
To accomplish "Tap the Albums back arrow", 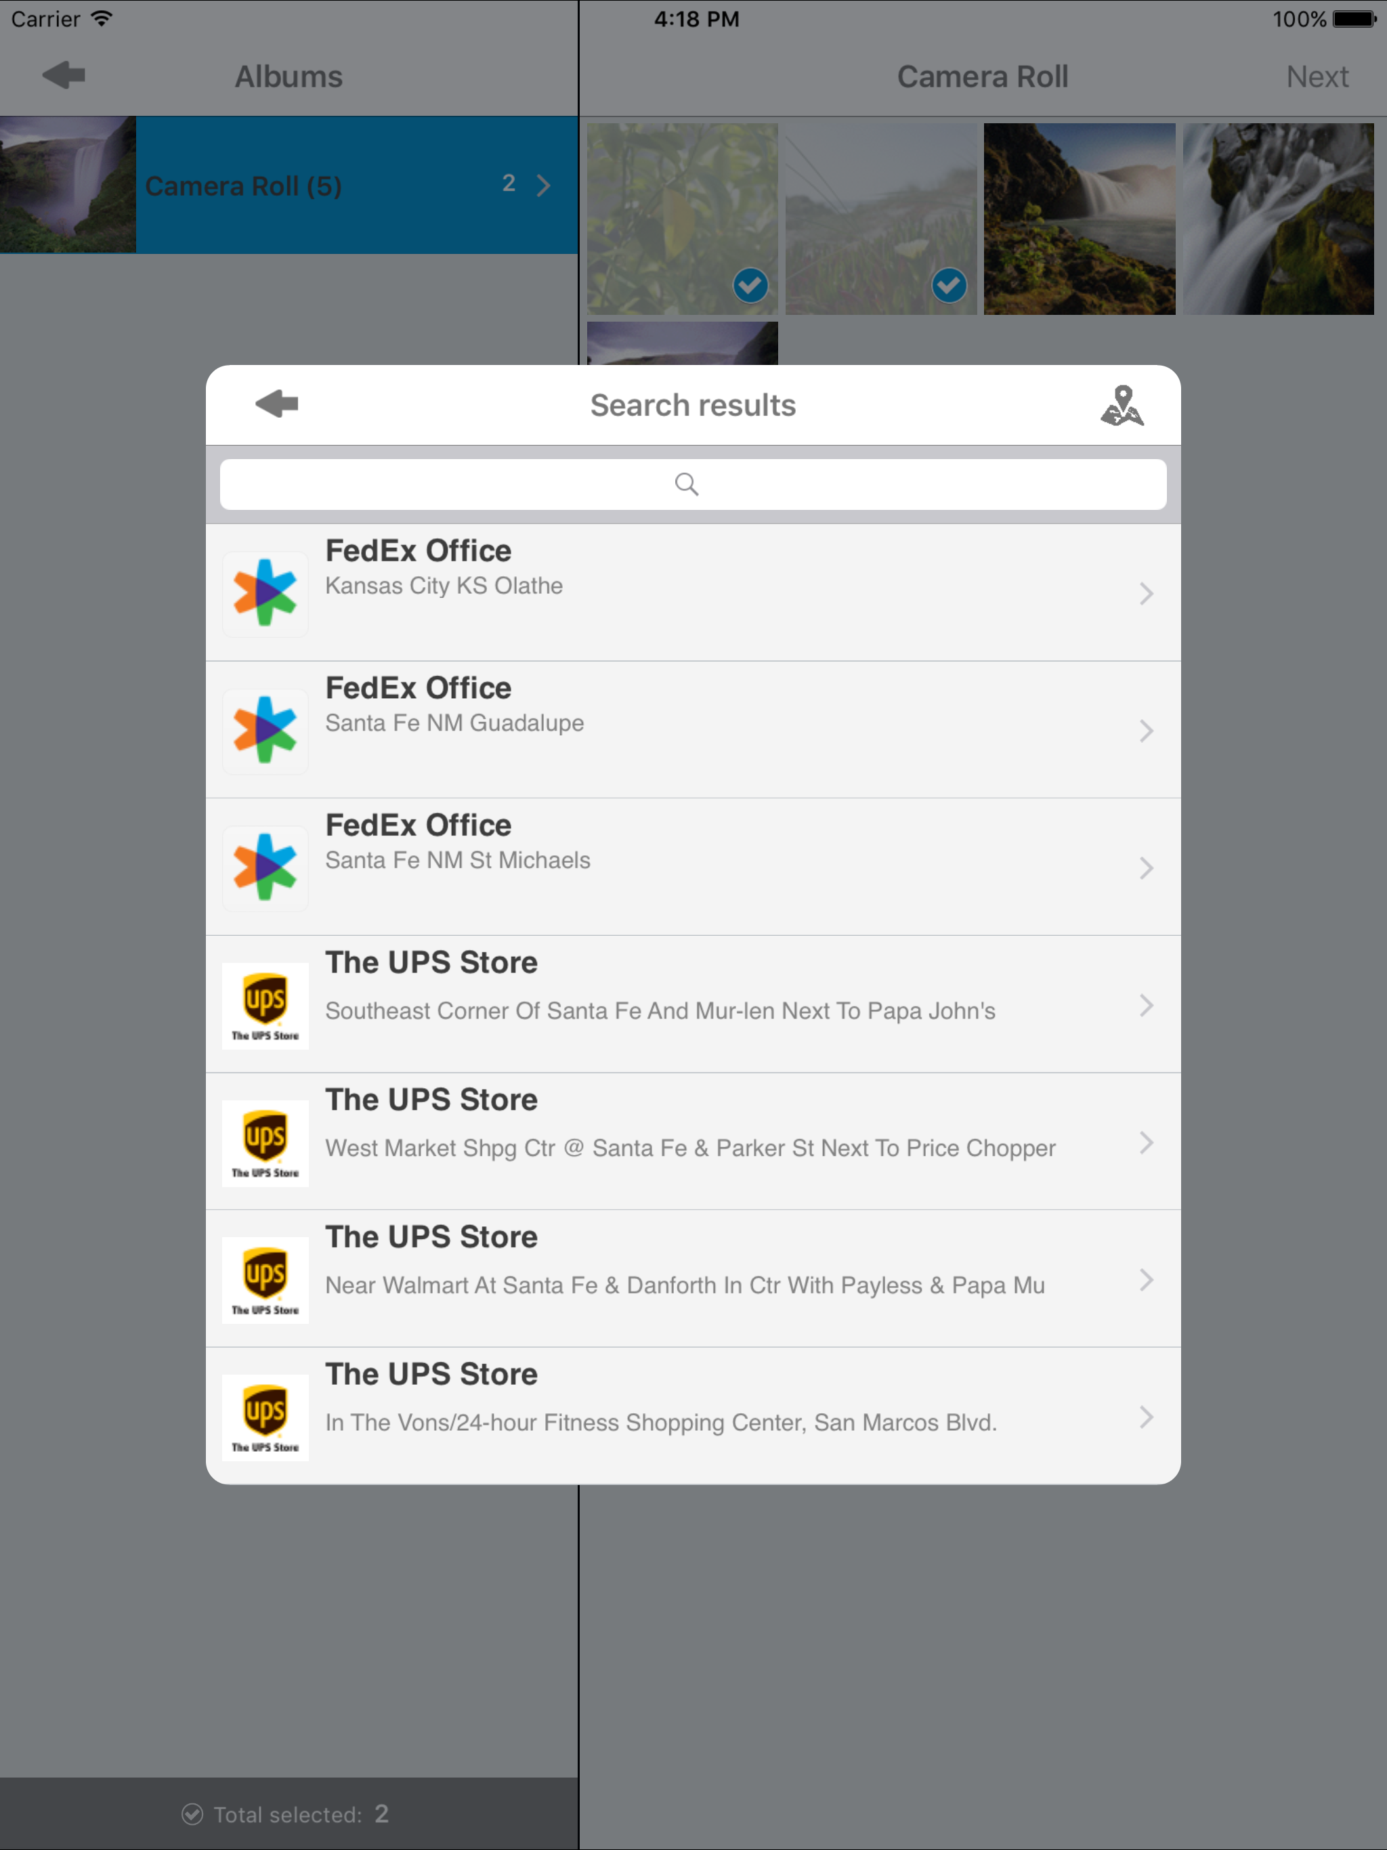I will (x=64, y=75).
